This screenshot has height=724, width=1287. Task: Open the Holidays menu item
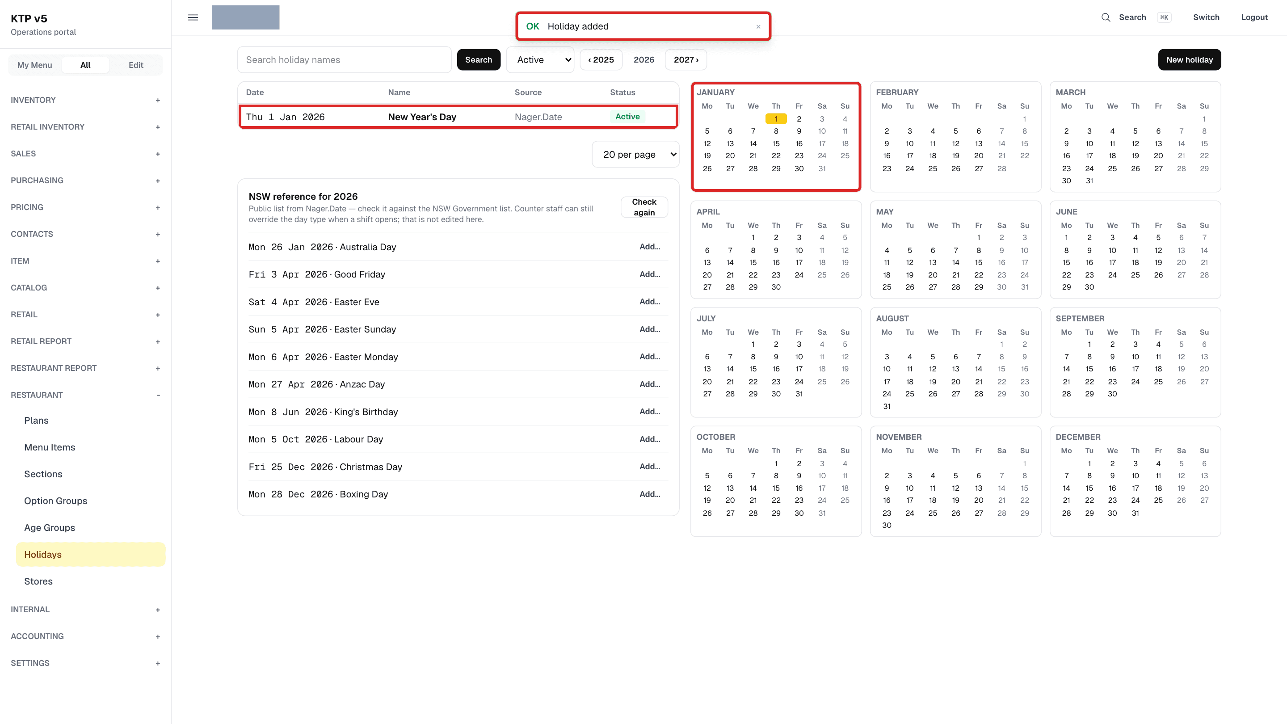tap(90, 555)
